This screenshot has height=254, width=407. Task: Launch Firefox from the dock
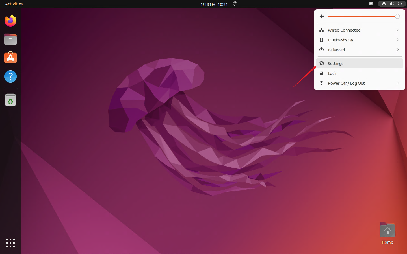coord(10,21)
